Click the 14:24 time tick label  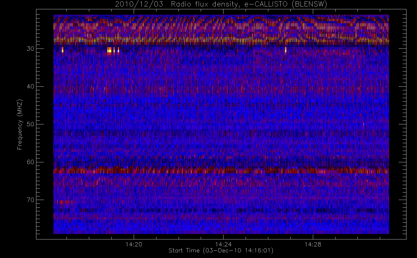[223, 244]
